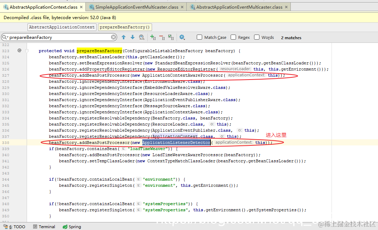Close the AbstractApplicationContext.class tab
Screen dimensions: 378x230
pos(81,7)
